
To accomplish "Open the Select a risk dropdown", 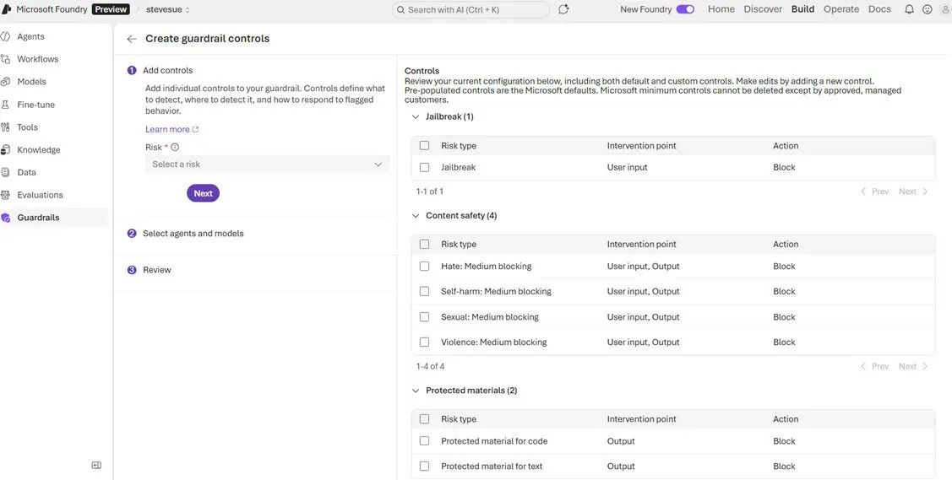I will point(267,164).
